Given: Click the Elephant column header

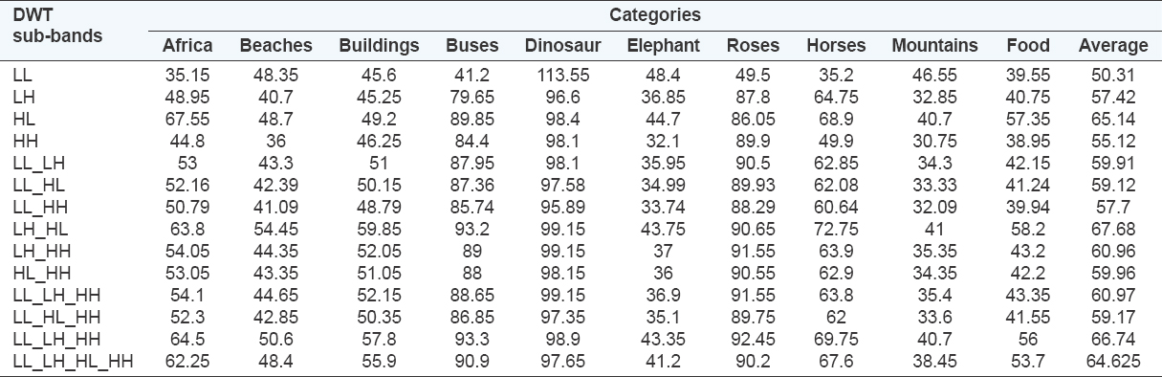Looking at the screenshot, I should point(664,45).
